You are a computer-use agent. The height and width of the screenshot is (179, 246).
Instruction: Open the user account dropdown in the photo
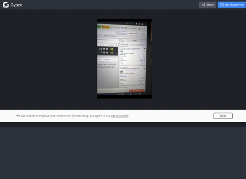tap(142, 29)
